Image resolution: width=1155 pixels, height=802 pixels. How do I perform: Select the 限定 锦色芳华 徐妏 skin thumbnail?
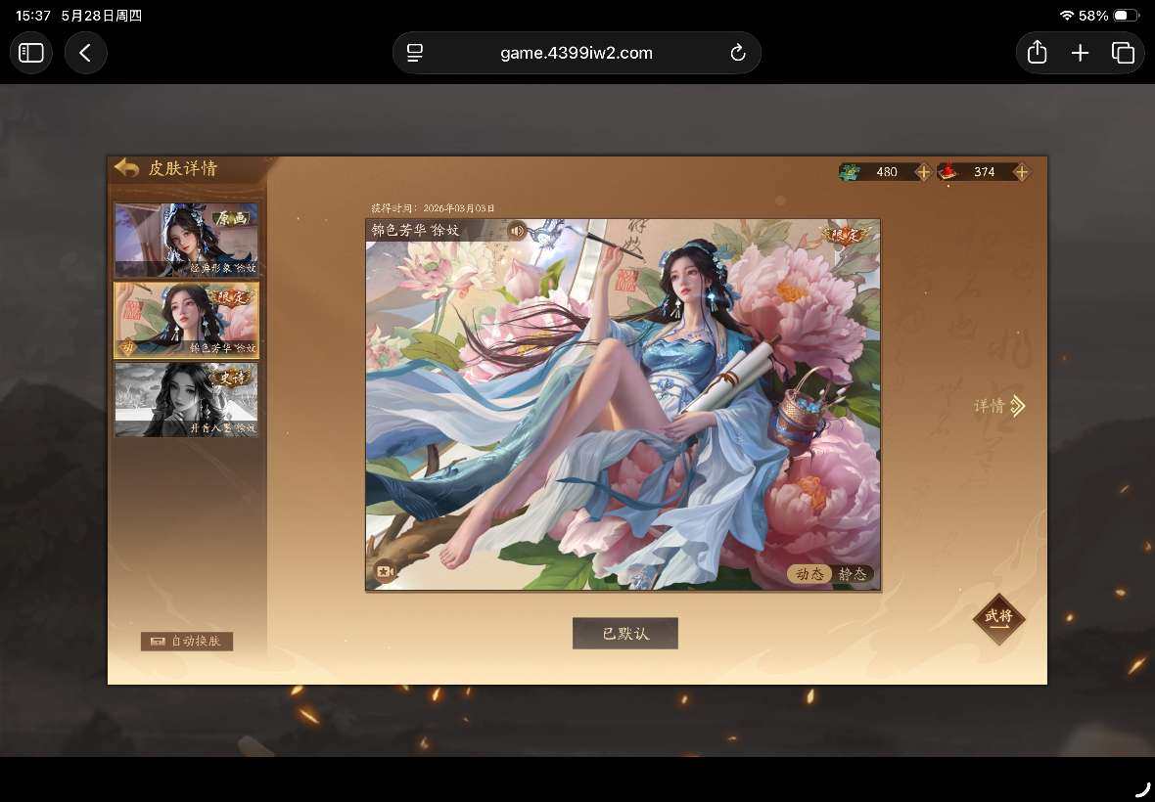coord(186,320)
